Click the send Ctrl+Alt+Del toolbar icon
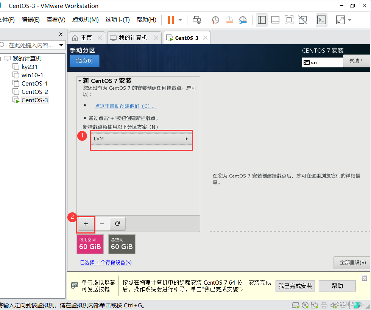The image size is (371, 310). (196, 20)
